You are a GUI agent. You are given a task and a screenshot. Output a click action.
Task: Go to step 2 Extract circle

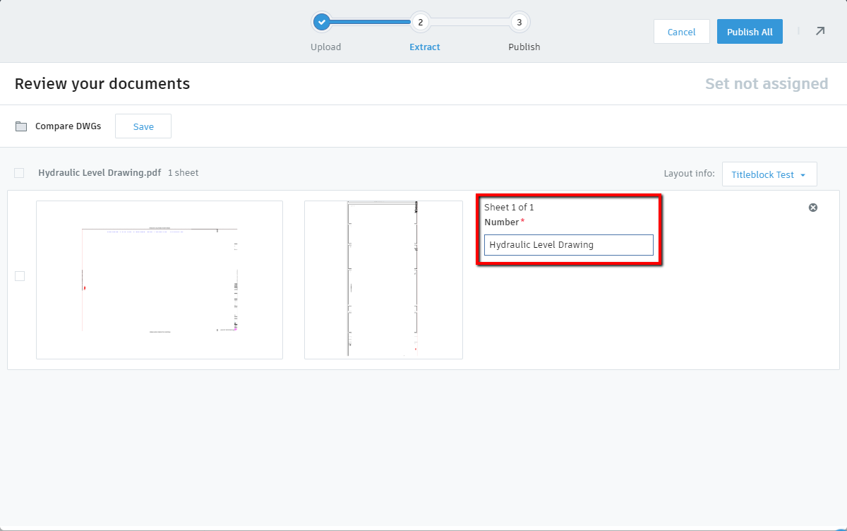coord(420,22)
